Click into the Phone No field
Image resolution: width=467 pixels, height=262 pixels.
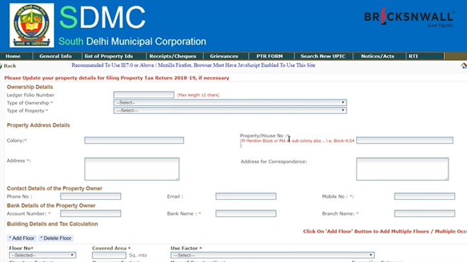pyautogui.click(x=91, y=196)
